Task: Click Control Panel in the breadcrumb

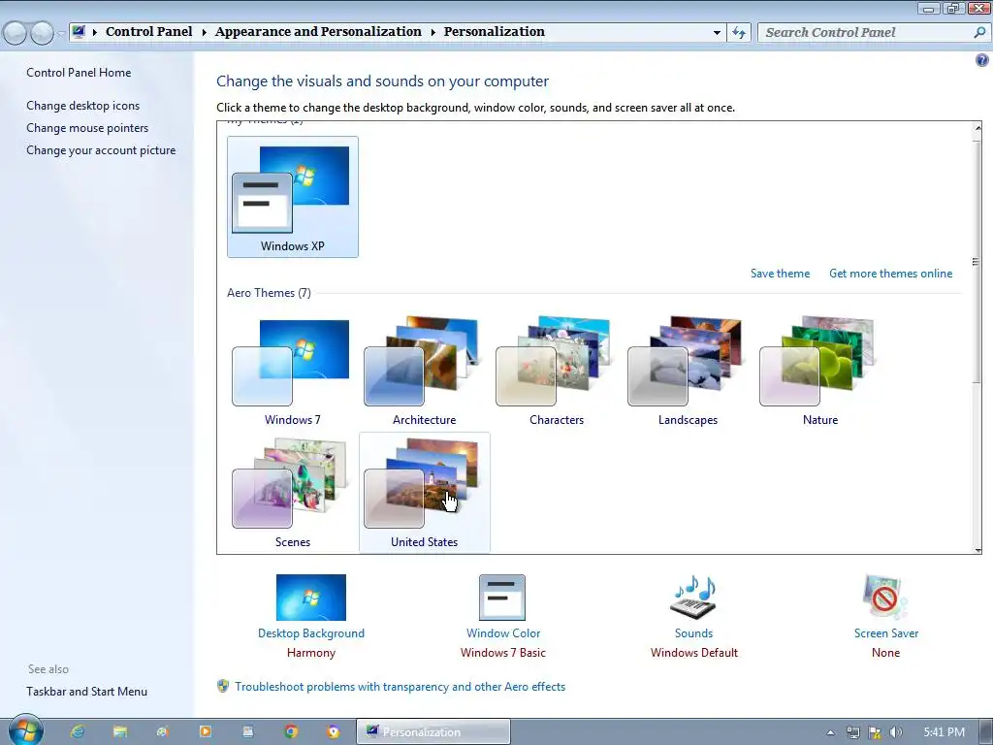Action: 148,32
